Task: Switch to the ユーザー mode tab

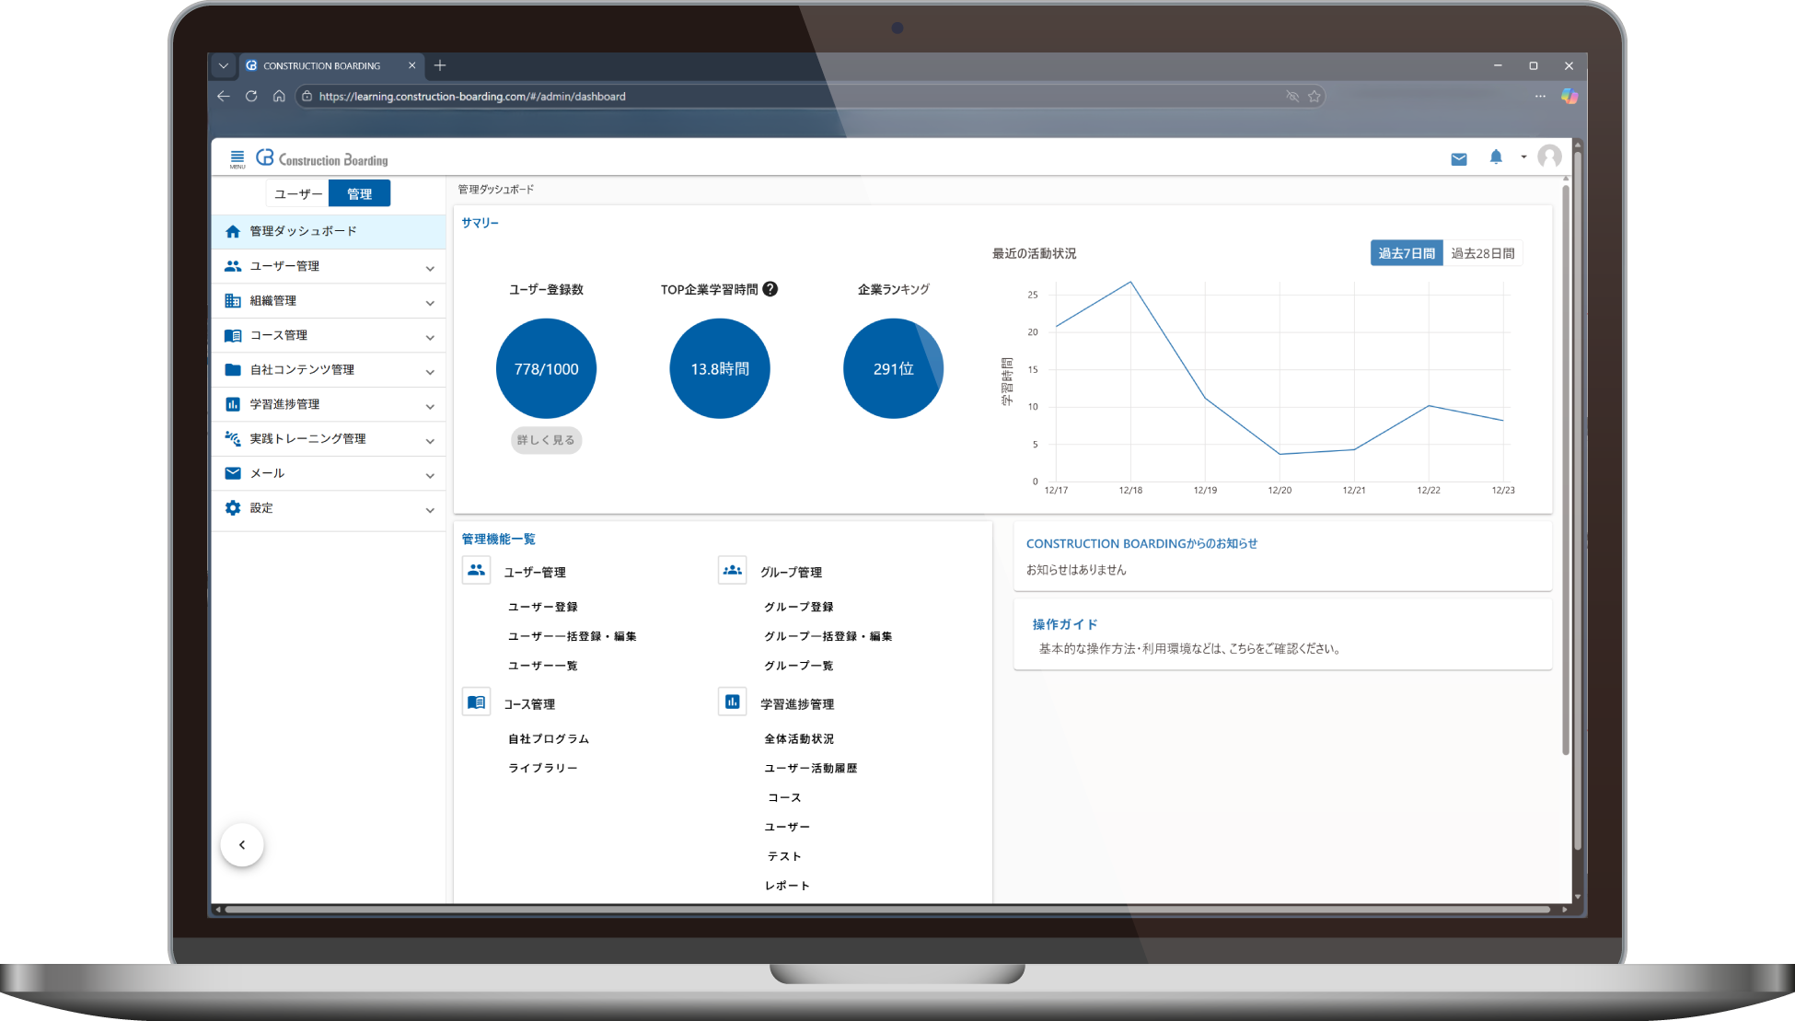Action: (x=298, y=194)
